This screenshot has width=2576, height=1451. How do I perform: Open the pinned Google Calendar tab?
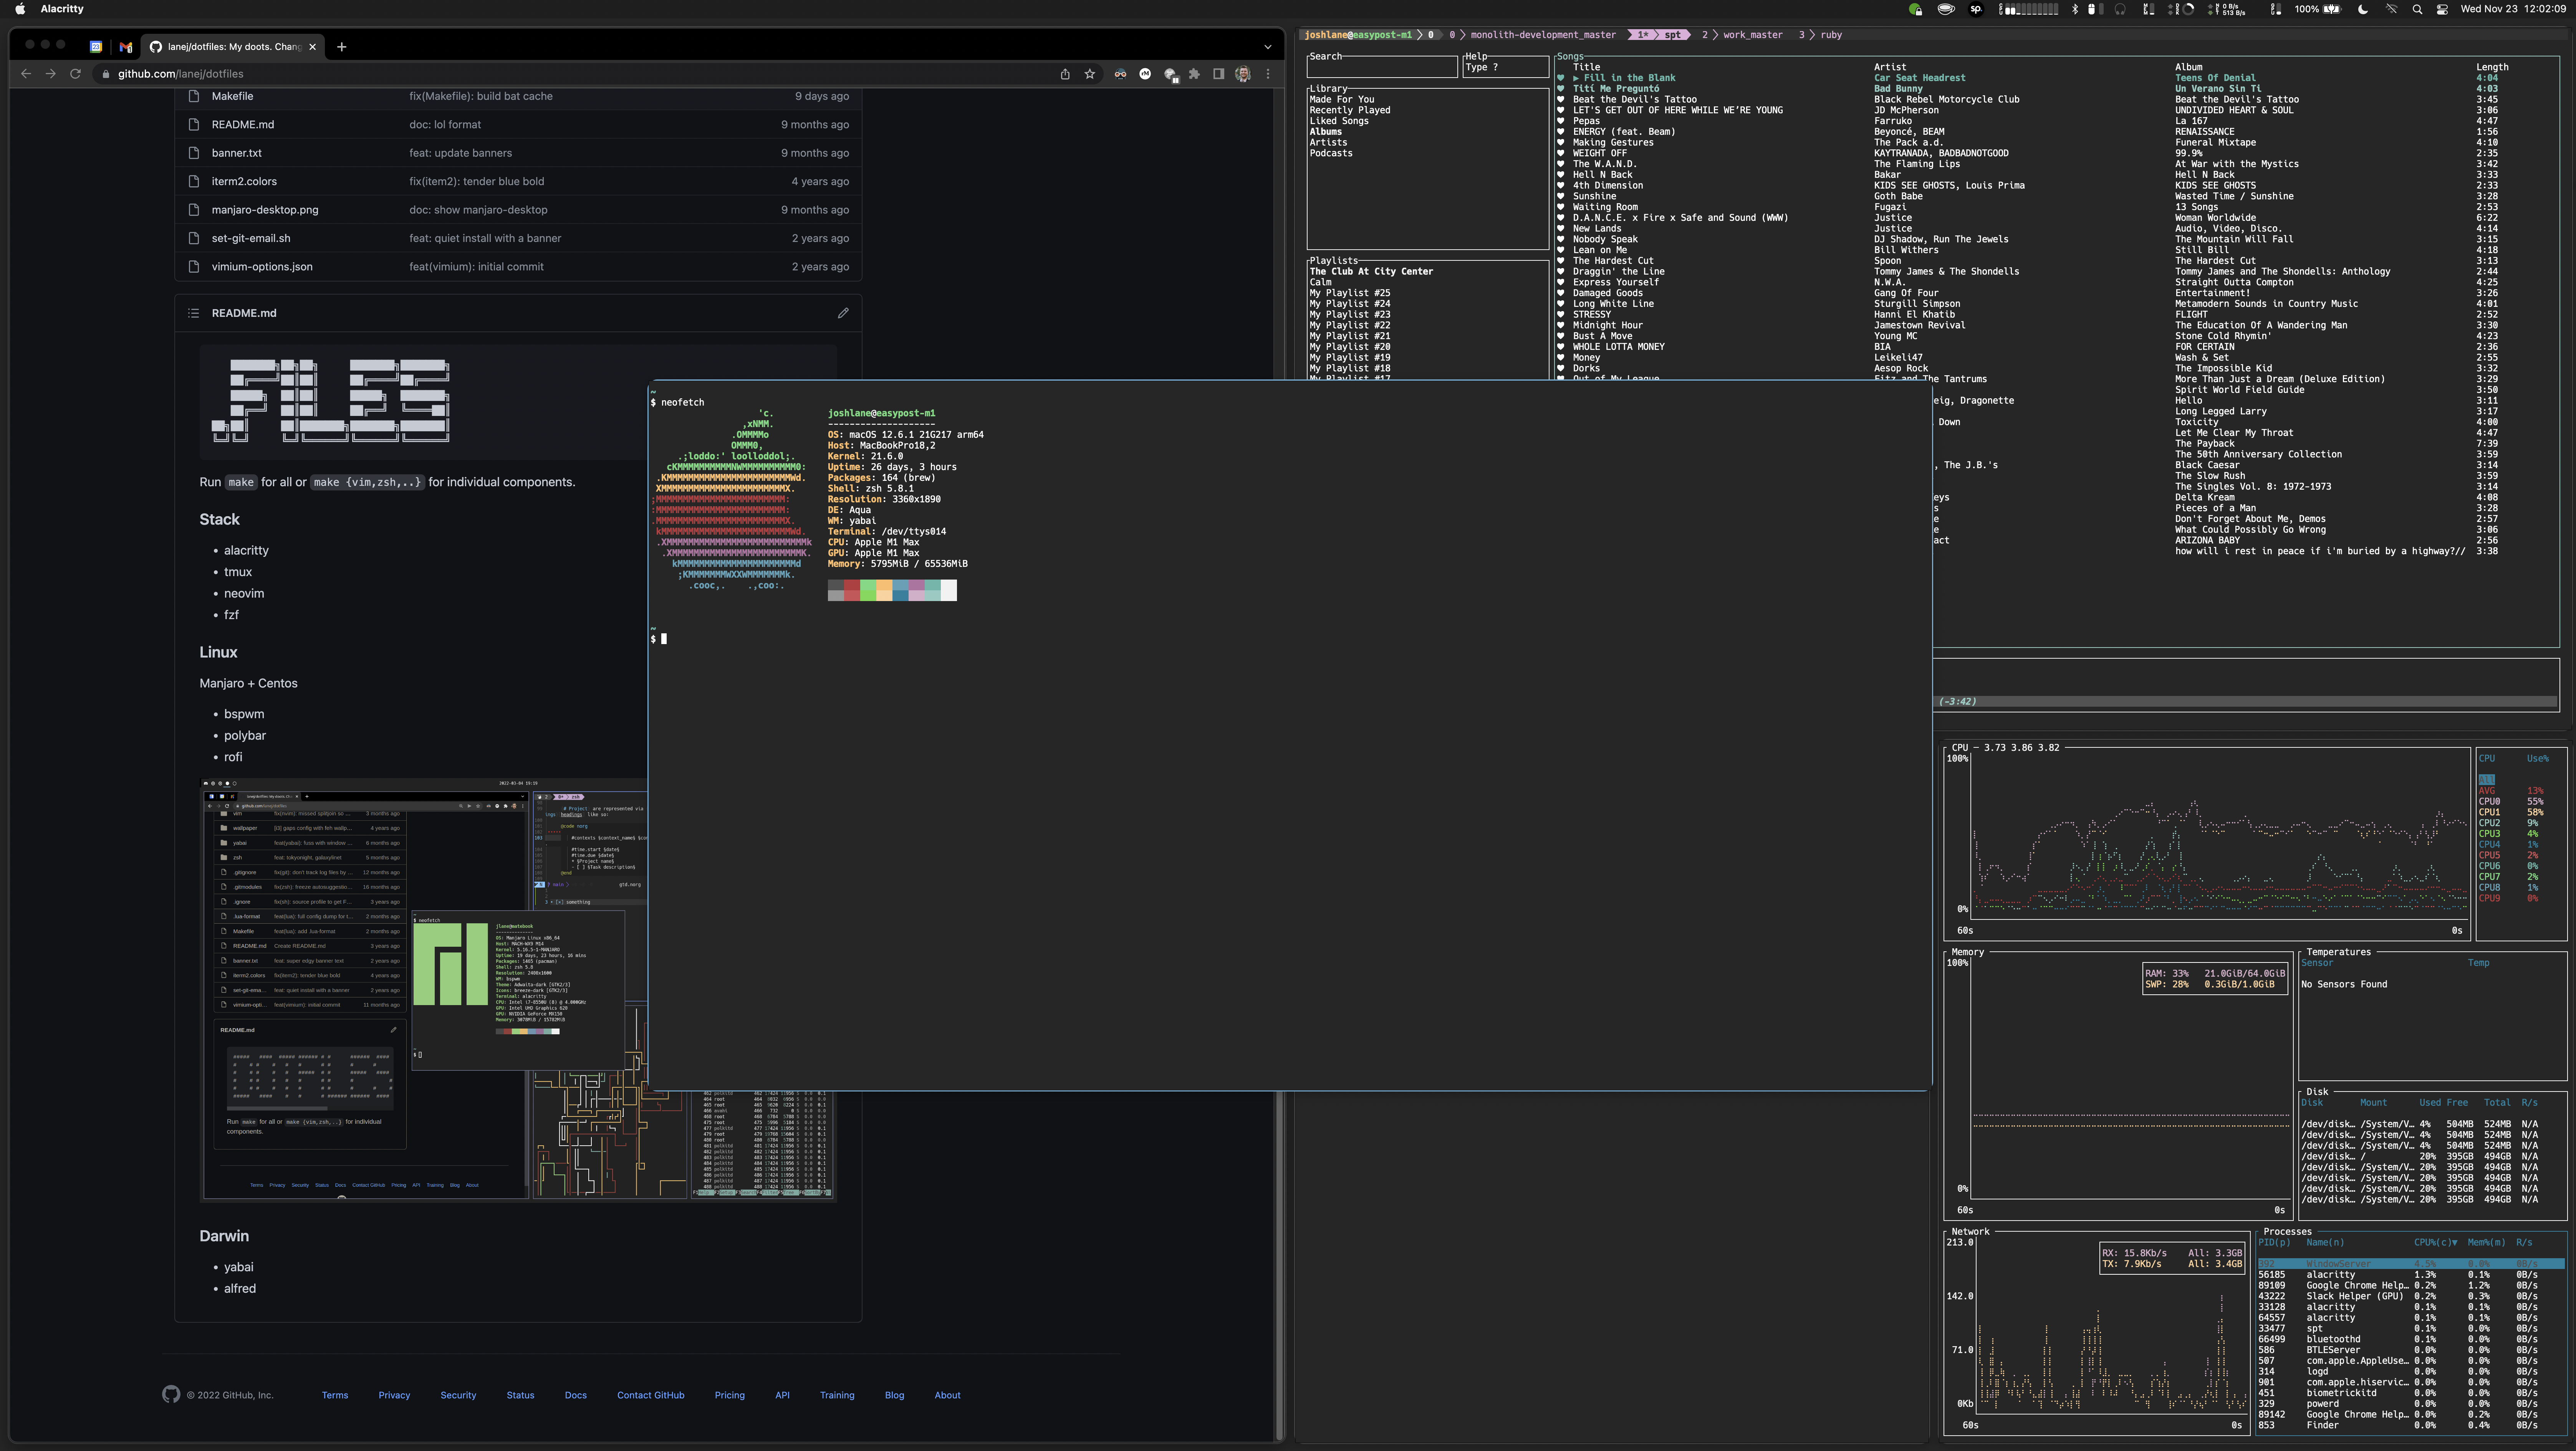point(96,47)
